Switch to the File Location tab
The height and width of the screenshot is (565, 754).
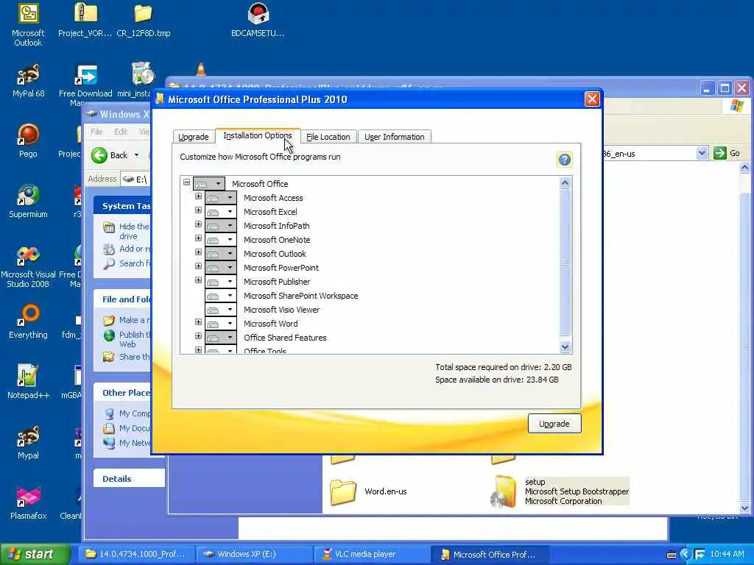[328, 137]
